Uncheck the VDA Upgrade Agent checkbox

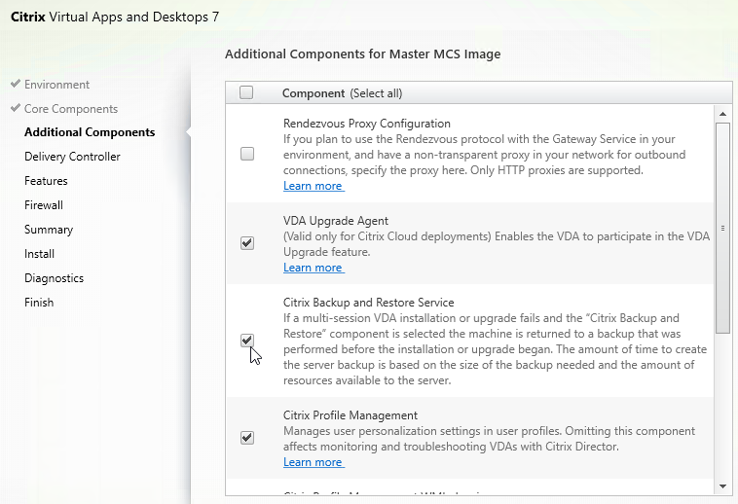pos(247,243)
